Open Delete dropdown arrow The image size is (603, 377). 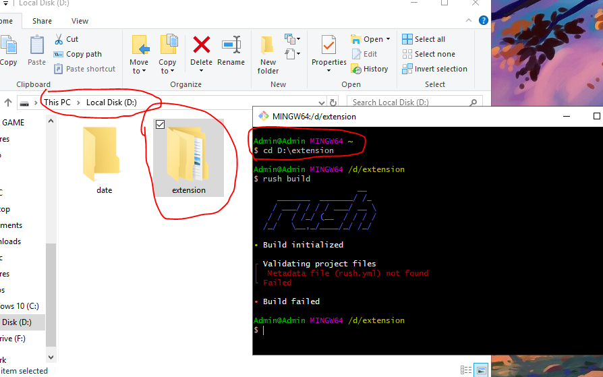coord(202,71)
